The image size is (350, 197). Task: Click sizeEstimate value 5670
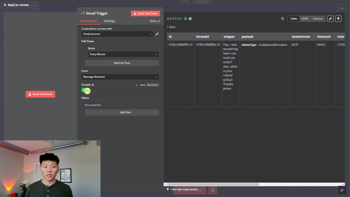pyautogui.click(x=295, y=45)
